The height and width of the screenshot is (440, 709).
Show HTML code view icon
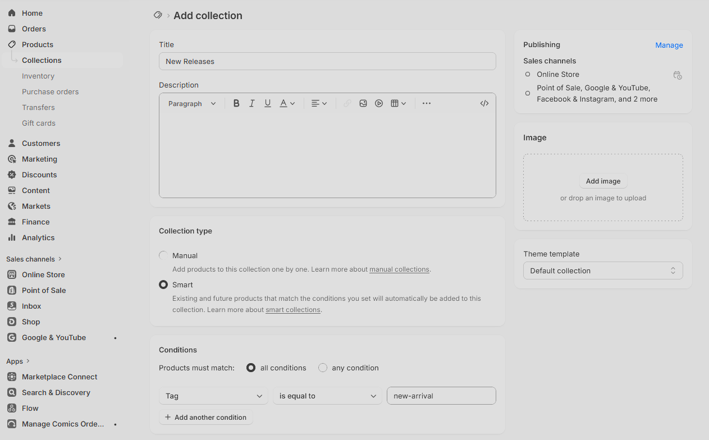click(484, 103)
